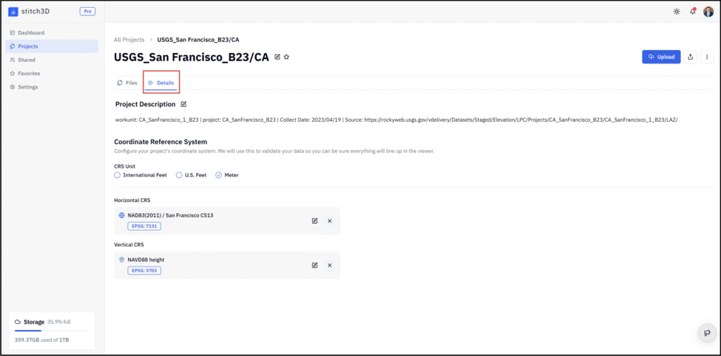Screen dimensions: 721x356
Task: Click the Upload button
Action: (x=660, y=57)
